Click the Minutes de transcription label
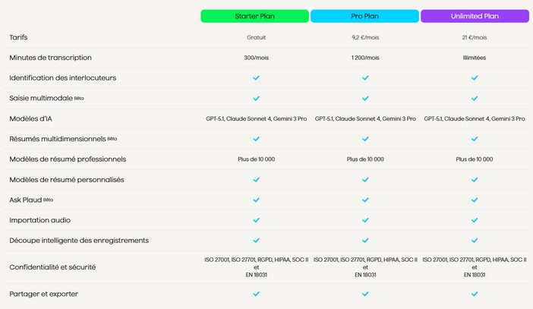 [50, 58]
